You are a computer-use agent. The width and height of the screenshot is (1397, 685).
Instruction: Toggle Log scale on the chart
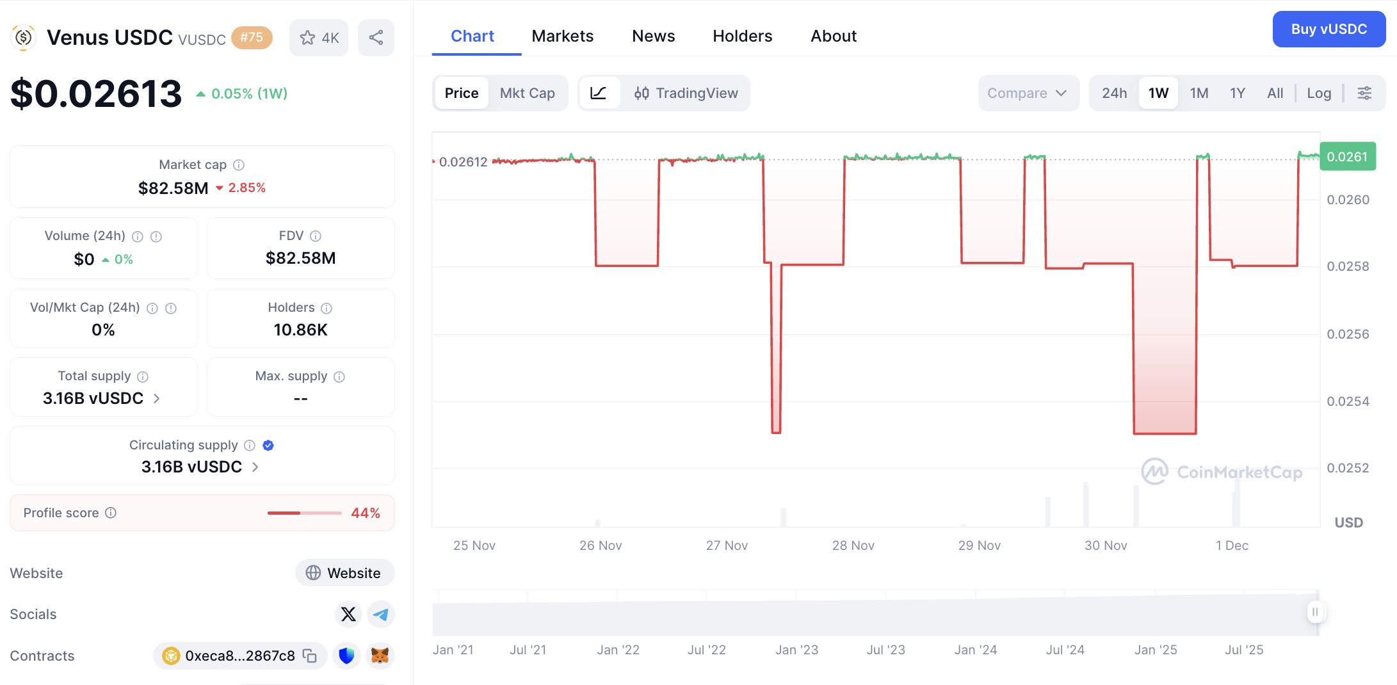(x=1319, y=93)
